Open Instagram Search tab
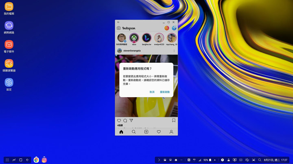This screenshot has height=164, width=293. pyautogui.click(x=134, y=132)
